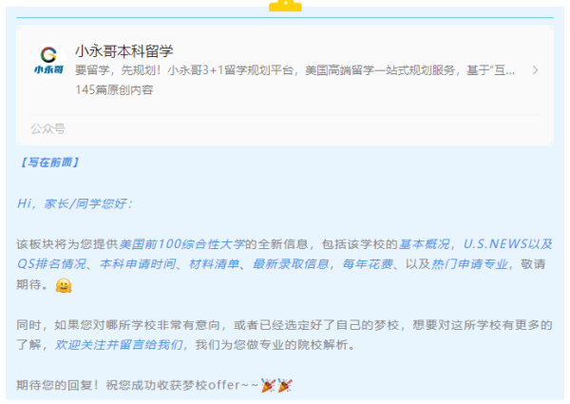Click the highlighted 热门申请专业 text
The height and width of the screenshot is (404, 570).
469,264
